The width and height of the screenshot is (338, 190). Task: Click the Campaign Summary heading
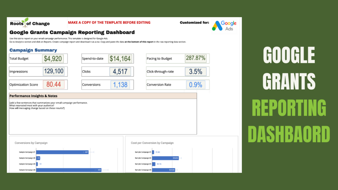click(33, 50)
